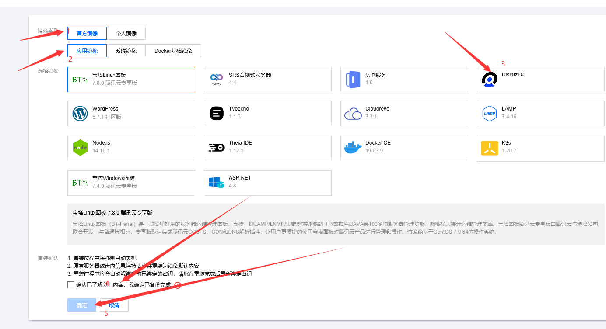Image resolution: width=606 pixels, height=329 pixels.
Task: Click the BT logo of 宝塔Linux面板
Action: click(x=80, y=80)
